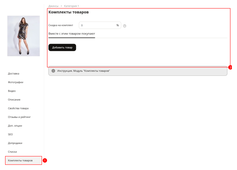
Task: Select Доп. опции menu item
Action: pyautogui.click(x=15, y=126)
